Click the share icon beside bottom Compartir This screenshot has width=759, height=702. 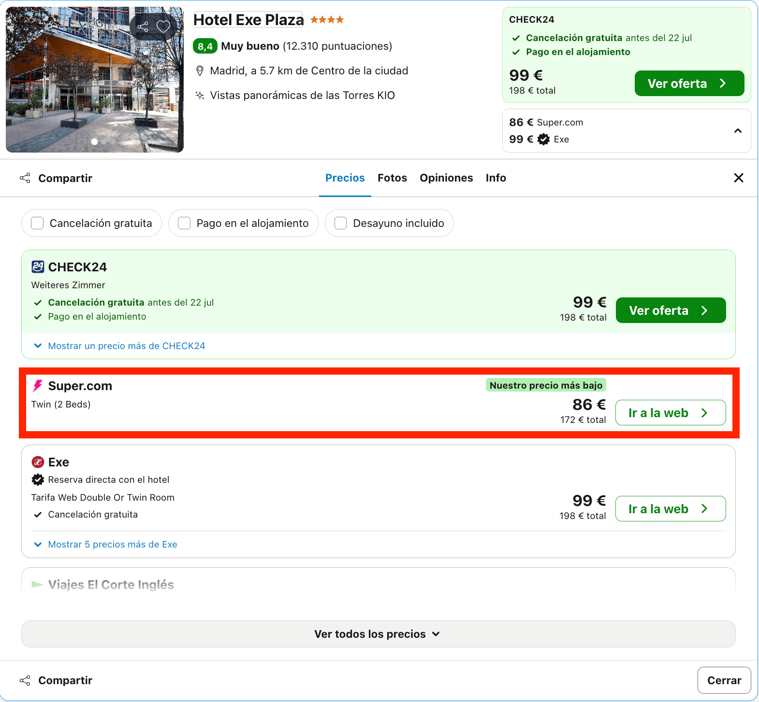[x=25, y=680]
